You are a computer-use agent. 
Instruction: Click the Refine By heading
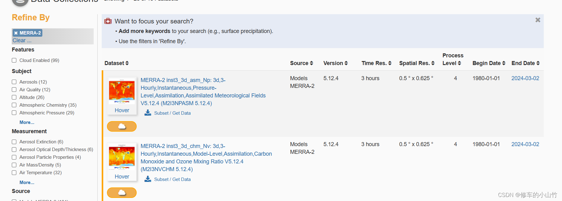pos(31,18)
